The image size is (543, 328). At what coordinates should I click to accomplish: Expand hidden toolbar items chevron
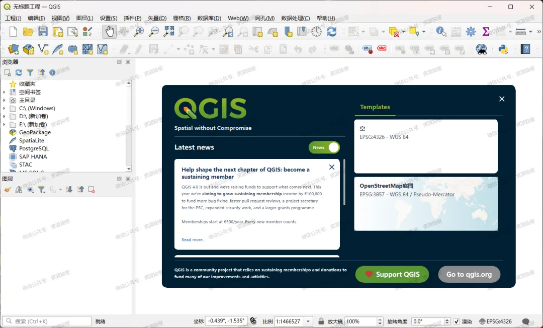539,32
